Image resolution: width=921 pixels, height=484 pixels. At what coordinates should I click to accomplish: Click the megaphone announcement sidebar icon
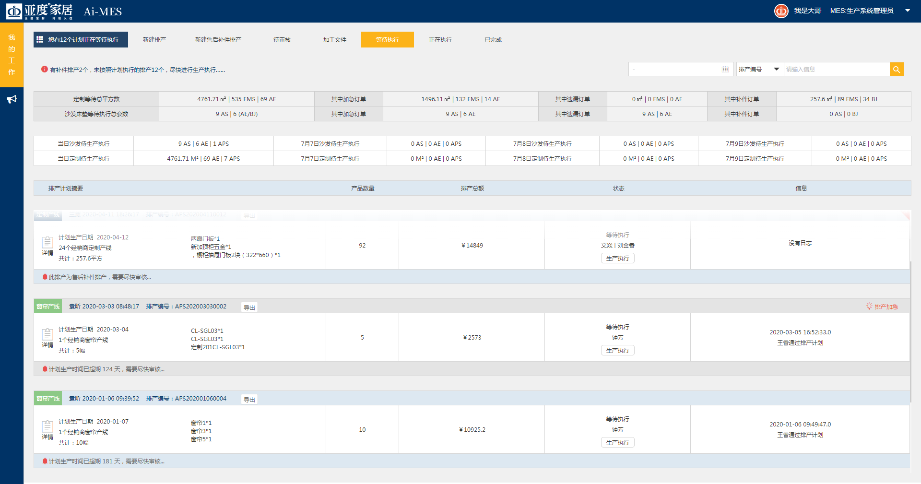pyautogui.click(x=12, y=99)
